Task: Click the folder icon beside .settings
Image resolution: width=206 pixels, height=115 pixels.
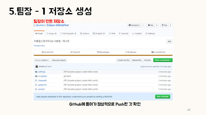Action: [x=36, y=72]
